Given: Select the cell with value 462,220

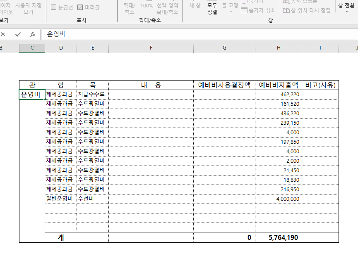Looking at the screenshot, I should 279,94.
